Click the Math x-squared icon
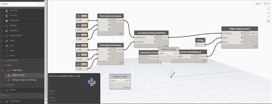Viewport: 272px width, 104px height. pyautogui.click(x=7, y=51)
